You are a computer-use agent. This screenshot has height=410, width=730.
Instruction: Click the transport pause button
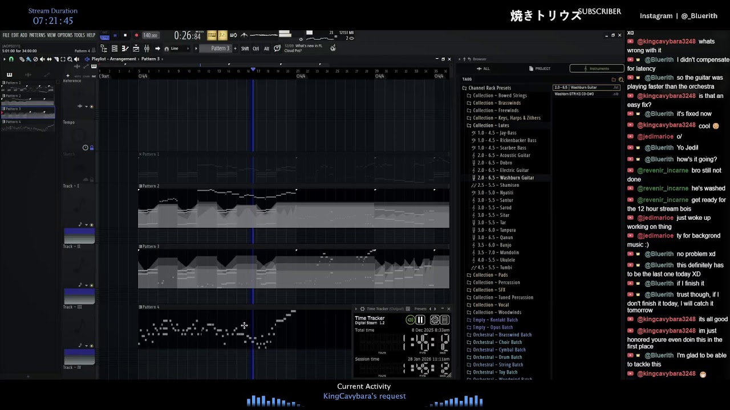point(115,35)
